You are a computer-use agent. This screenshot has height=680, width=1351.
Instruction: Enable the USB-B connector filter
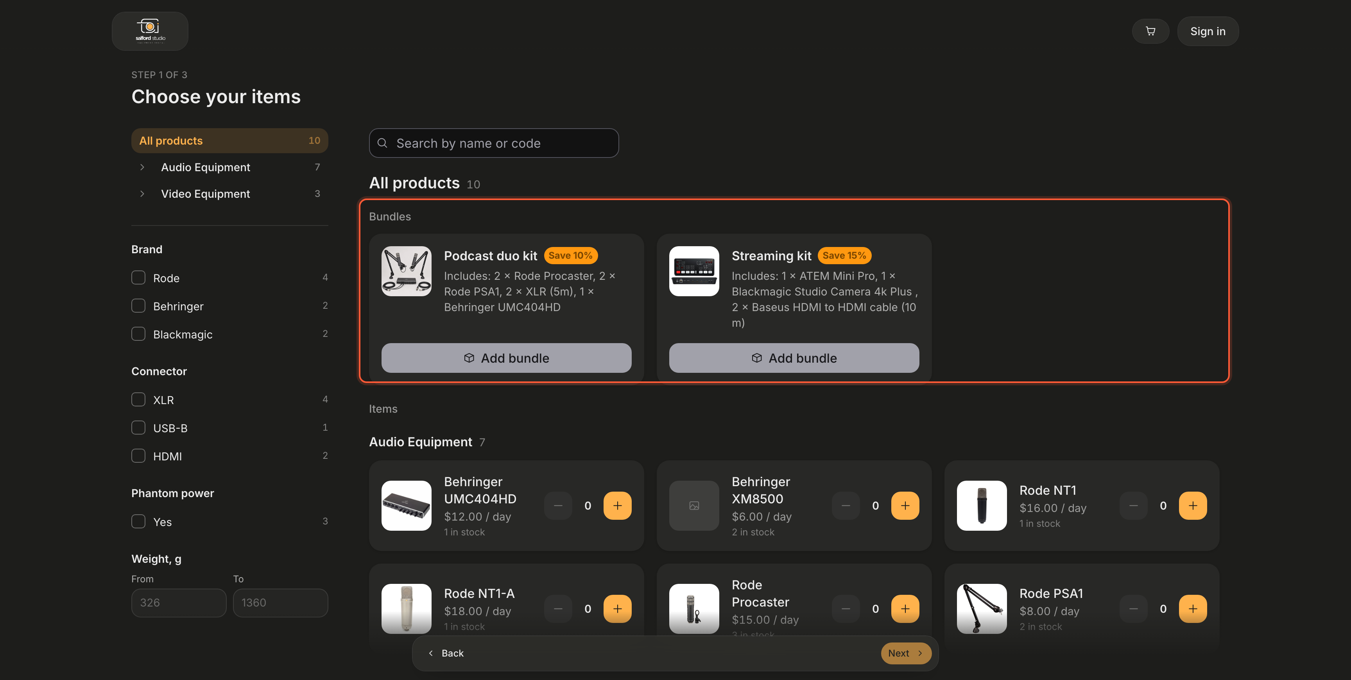[138, 428]
